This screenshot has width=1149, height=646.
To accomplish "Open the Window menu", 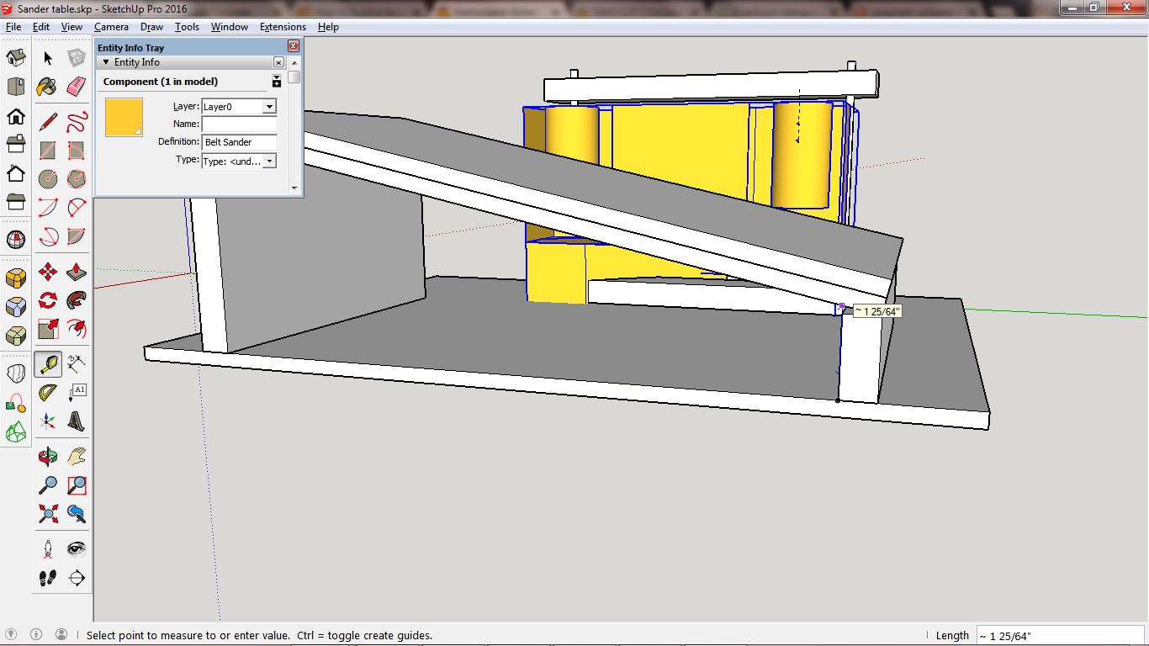I will (x=229, y=27).
